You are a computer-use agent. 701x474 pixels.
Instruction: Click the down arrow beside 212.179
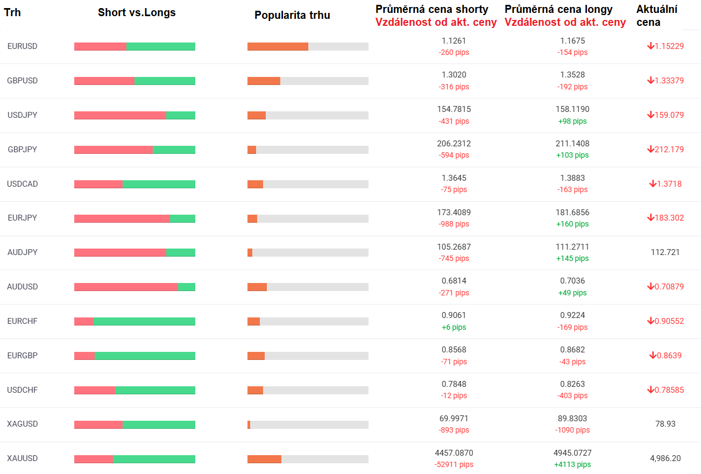[x=650, y=150]
